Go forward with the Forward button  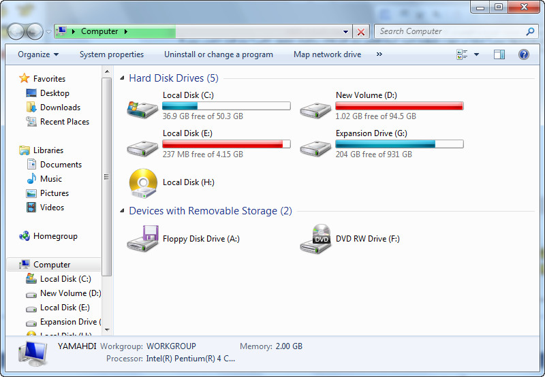35,31
